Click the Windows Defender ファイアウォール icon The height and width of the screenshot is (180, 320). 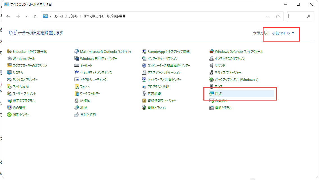click(x=212, y=52)
